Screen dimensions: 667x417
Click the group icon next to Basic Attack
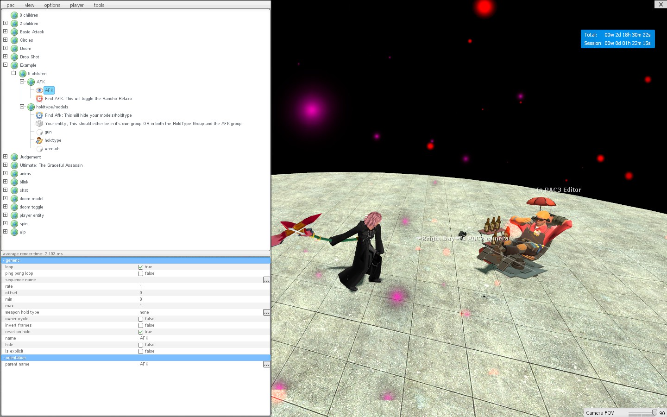(14, 32)
